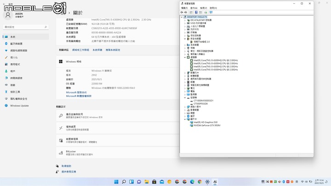The width and height of the screenshot is (331, 186).
Task: Open 隱私權與安全性 in Settings sidebar
Action: pyautogui.click(x=26, y=99)
